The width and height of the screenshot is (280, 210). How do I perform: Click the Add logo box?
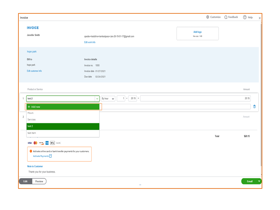198,34
